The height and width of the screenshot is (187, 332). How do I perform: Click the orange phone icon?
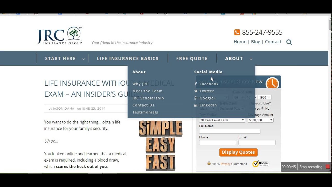click(x=237, y=32)
